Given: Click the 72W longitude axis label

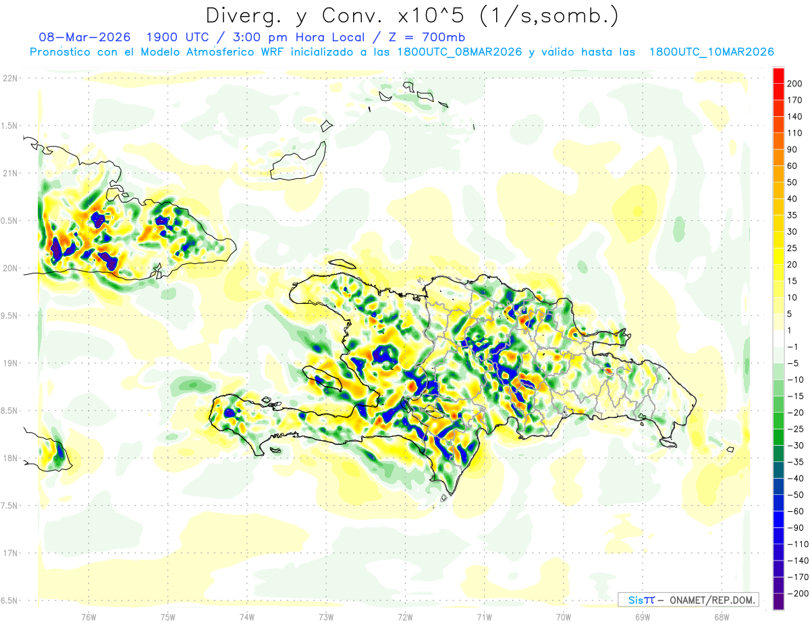Looking at the screenshot, I should click(x=405, y=617).
